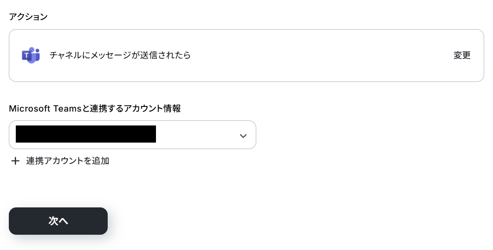Viewport: 493px width, 250px height.
Task: Click empty area right of account name in dropdown
Action: point(196,135)
